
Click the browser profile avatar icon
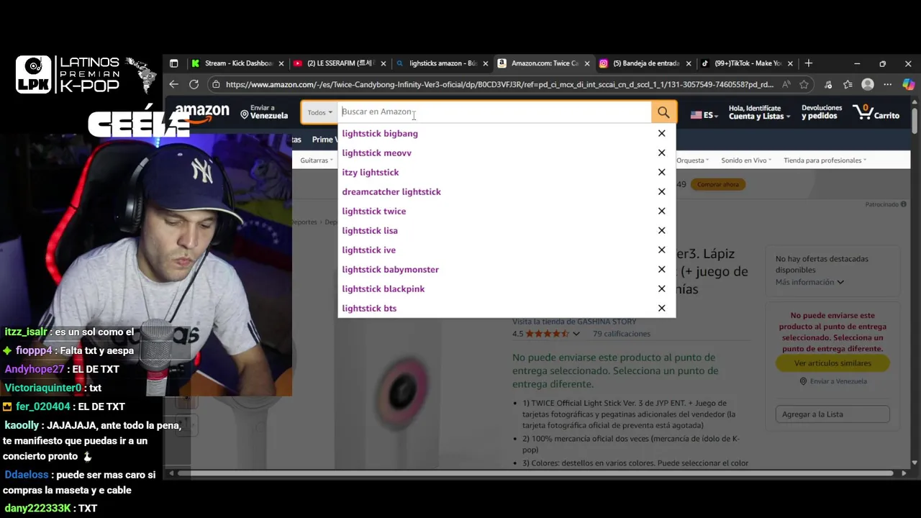(x=868, y=84)
